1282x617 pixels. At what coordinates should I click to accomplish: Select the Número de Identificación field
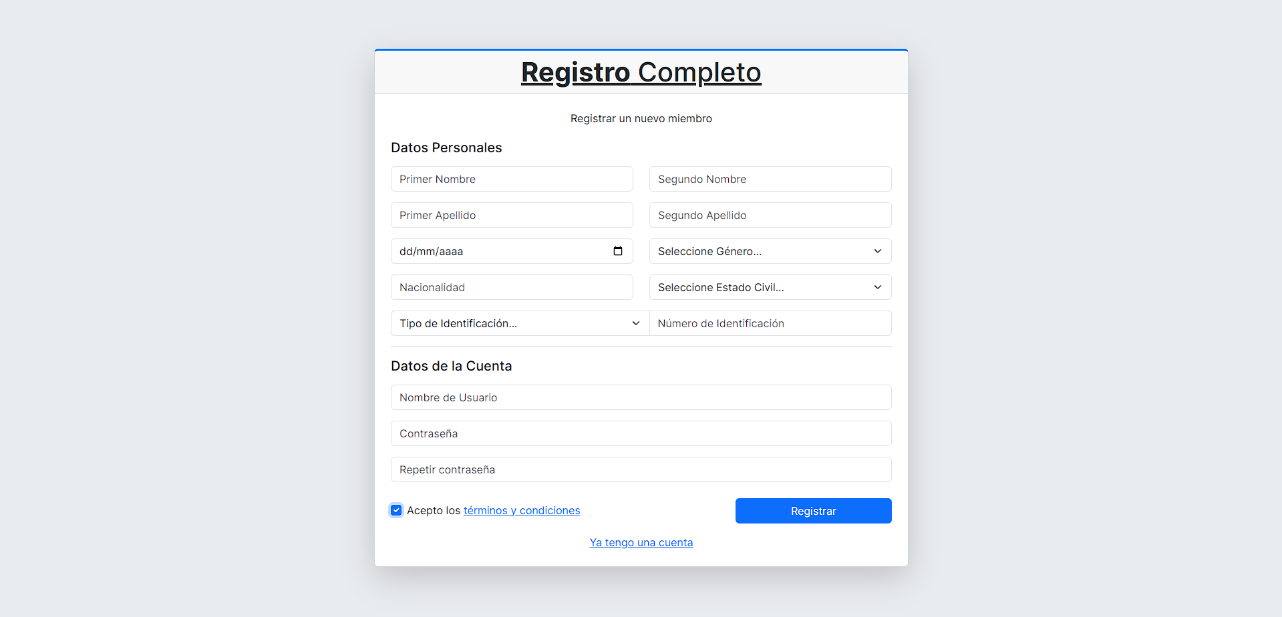pos(770,323)
